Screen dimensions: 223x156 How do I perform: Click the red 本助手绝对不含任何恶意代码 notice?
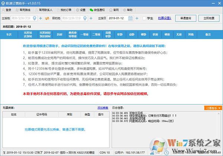tap(86, 94)
